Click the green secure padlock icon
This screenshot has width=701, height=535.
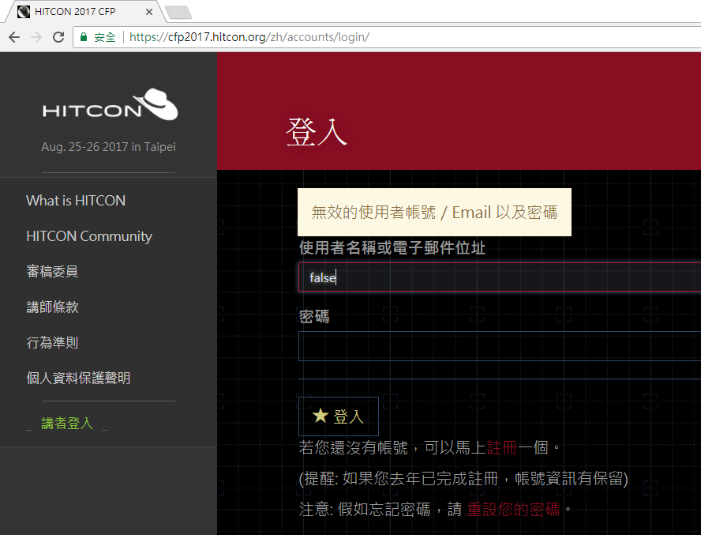point(84,37)
